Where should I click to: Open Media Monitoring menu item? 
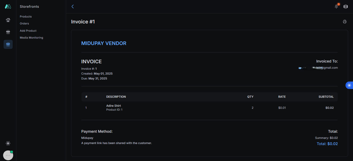coord(32,38)
